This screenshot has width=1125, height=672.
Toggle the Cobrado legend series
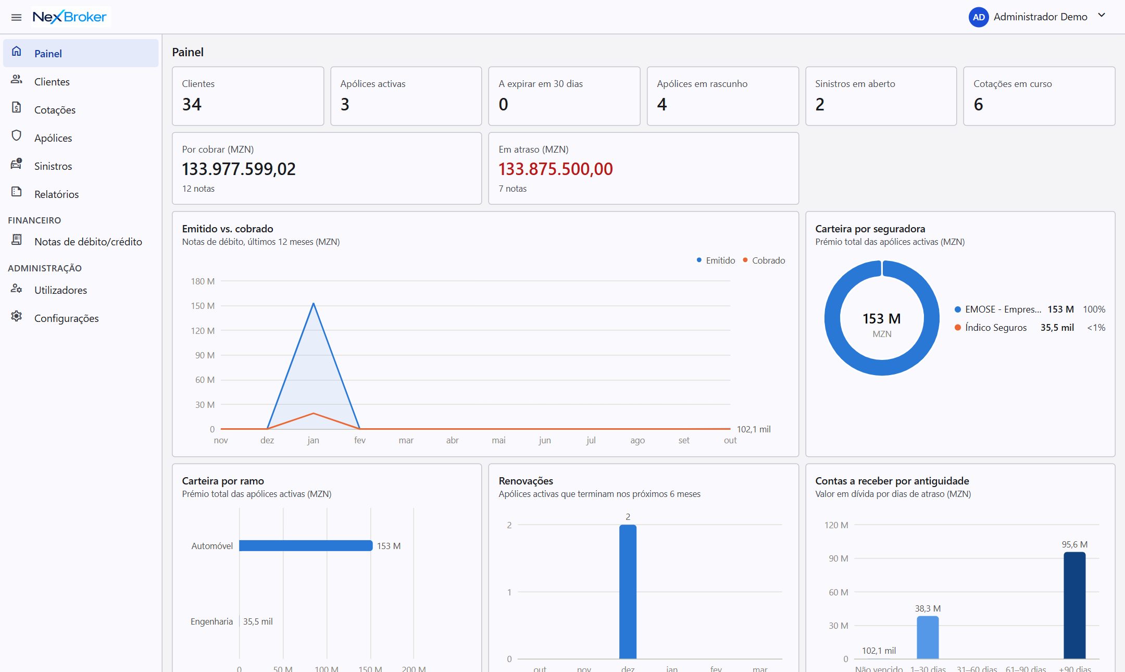(x=764, y=260)
